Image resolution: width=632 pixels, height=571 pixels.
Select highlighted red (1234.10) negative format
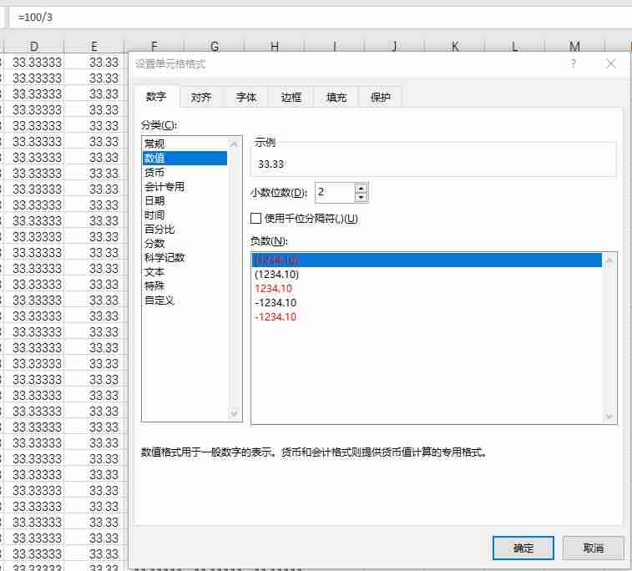pyautogui.click(x=427, y=260)
